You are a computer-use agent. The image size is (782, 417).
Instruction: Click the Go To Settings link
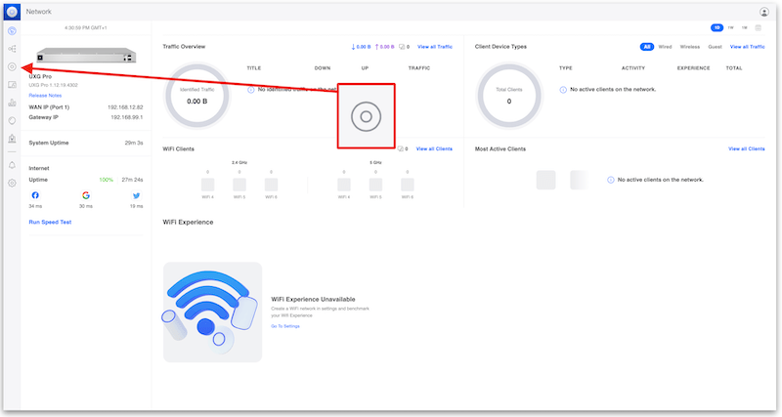[285, 326]
